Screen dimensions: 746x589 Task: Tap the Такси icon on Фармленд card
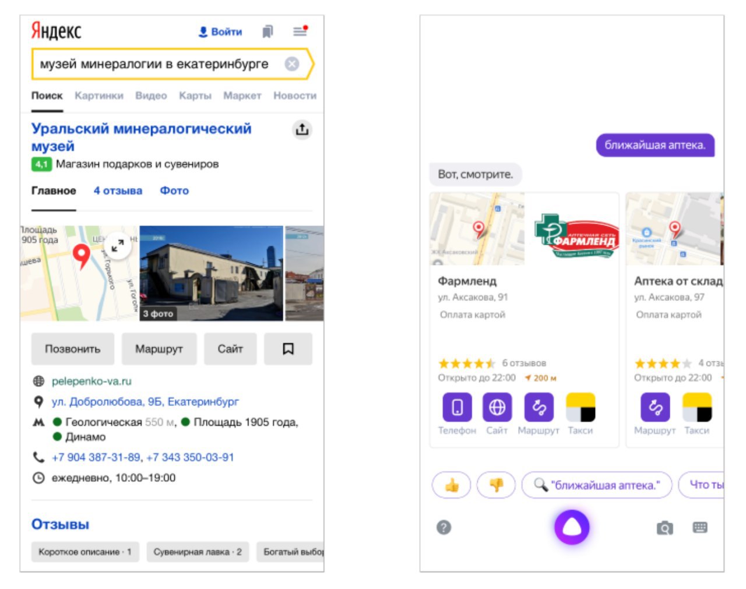(580, 407)
